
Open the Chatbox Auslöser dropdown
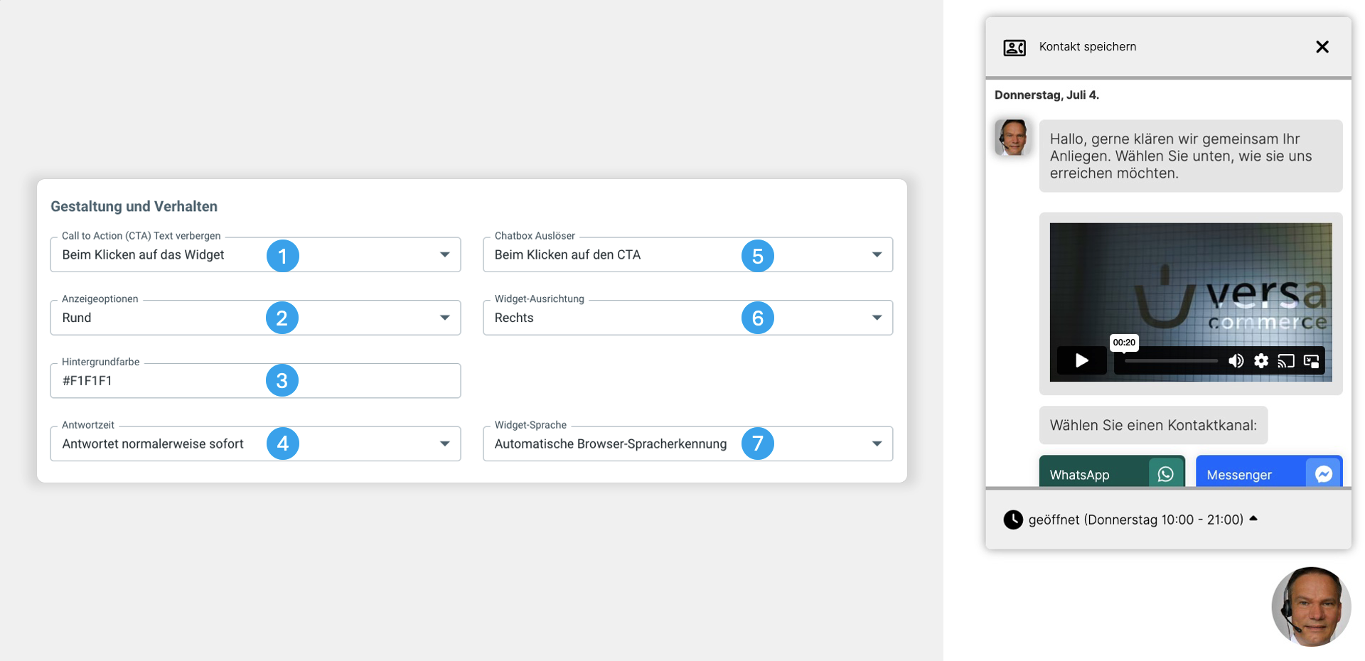tap(687, 254)
